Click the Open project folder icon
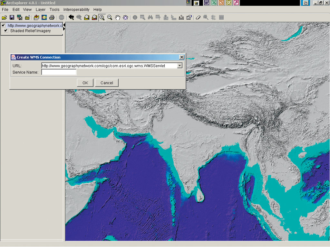This screenshot has width=330, height=247. [x=4, y=17]
